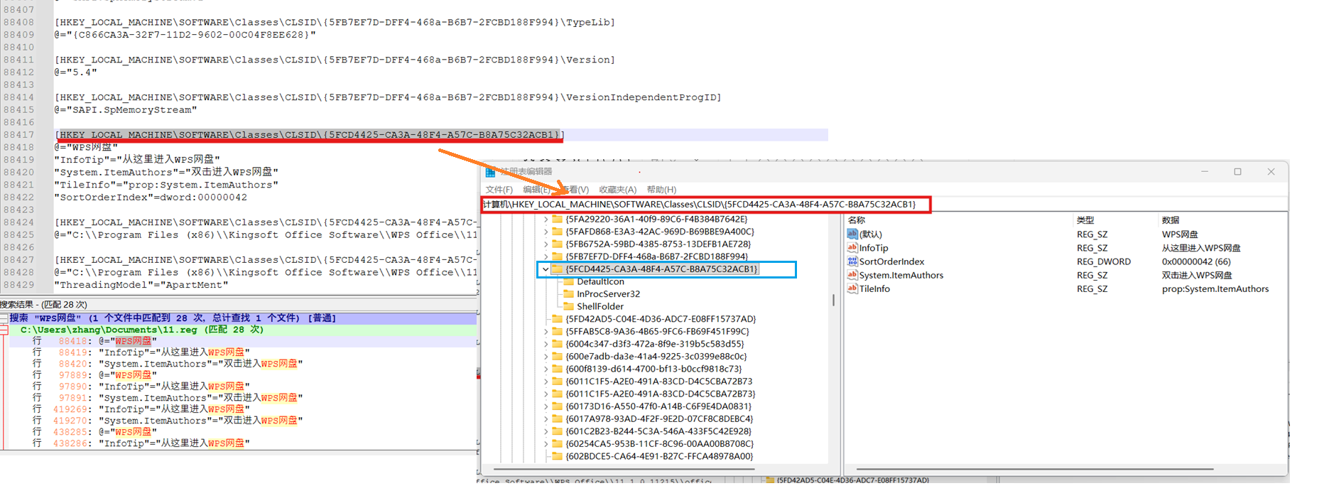Click the registry path address bar
The image size is (1329, 503).
[705, 205]
